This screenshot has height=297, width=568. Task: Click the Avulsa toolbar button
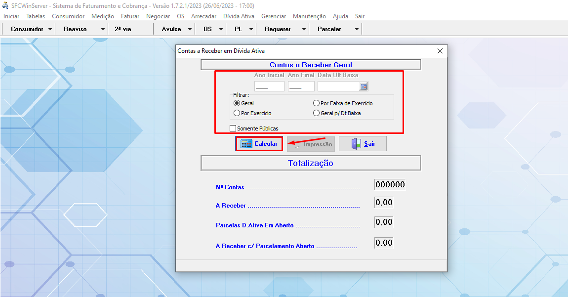click(171, 29)
